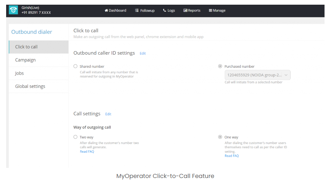Click the Way of outgoing call label
Image resolution: width=335 pixels, height=187 pixels.
tap(92, 127)
